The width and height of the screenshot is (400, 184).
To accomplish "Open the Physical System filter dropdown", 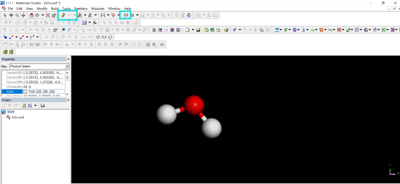I will click(67, 66).
